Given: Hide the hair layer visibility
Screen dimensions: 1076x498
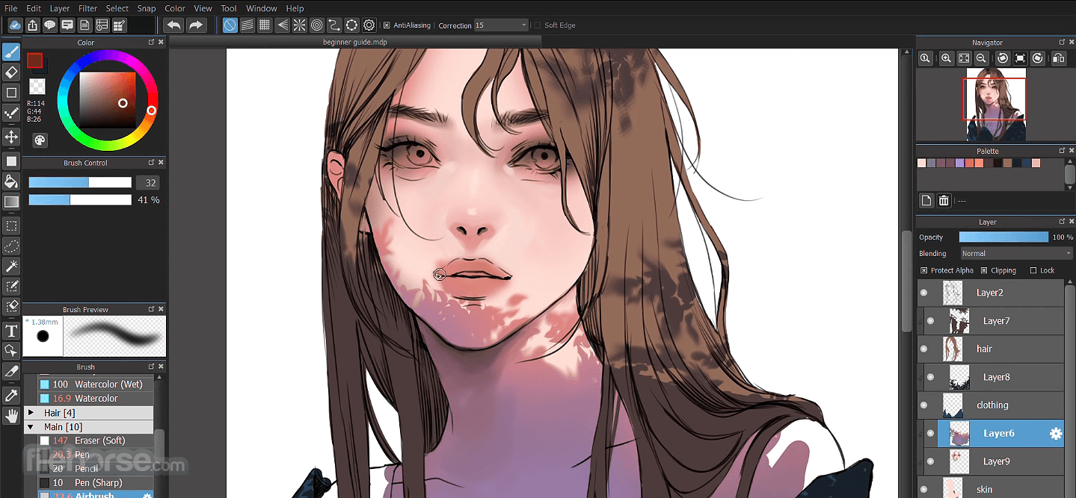Looking at the screenshot, I should 924,349.
